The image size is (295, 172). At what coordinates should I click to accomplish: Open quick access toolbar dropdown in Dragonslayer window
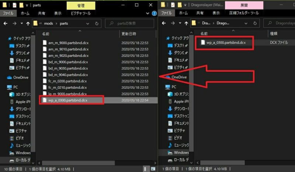(185, 5)
